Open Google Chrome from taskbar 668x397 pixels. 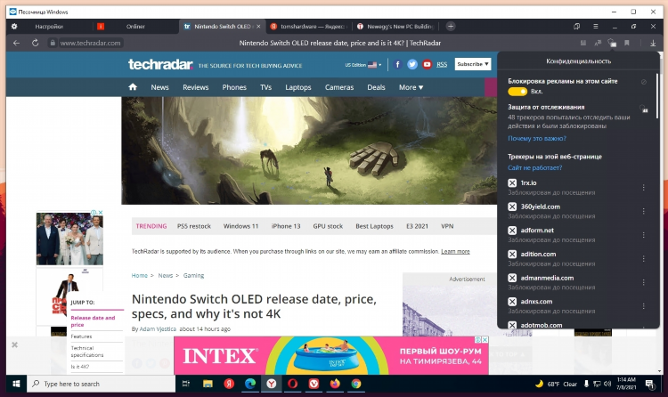point(356,384)
